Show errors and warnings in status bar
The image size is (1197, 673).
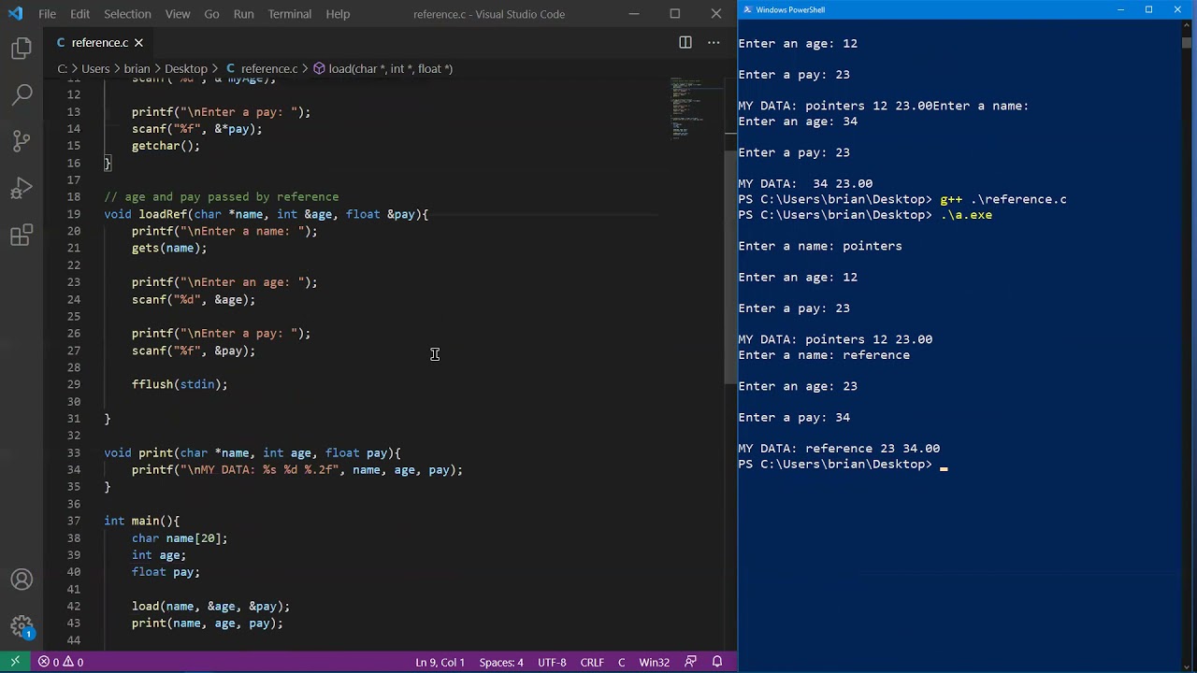click(61, 662)
